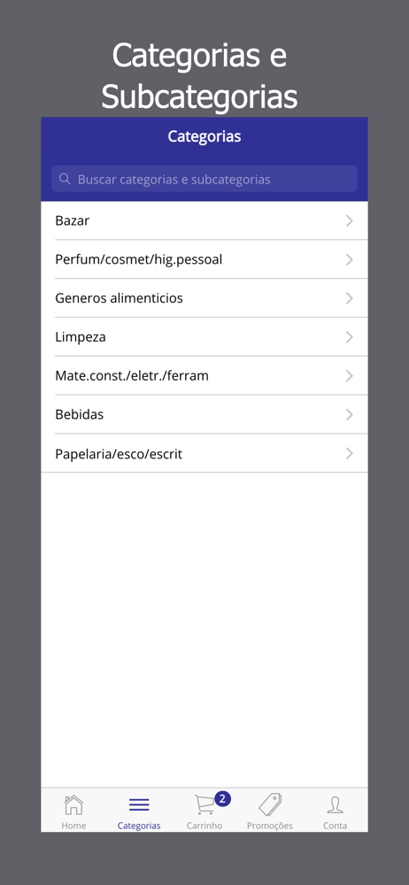
Task: Tap the Categorias hamburger icon
Action: pyautogui.click(x=139, y=804)
